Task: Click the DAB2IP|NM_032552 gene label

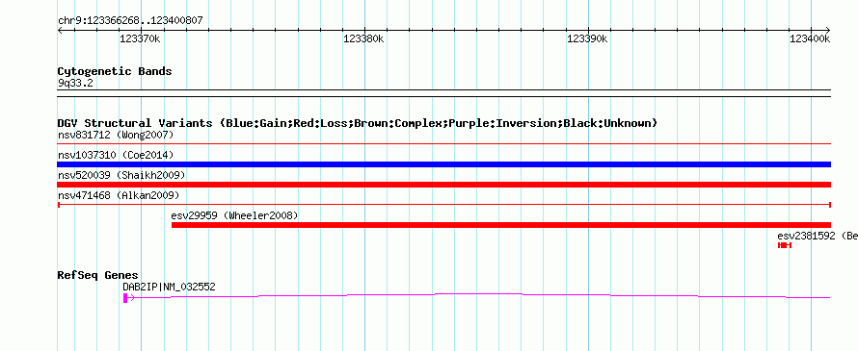Action: coord(169,287)
